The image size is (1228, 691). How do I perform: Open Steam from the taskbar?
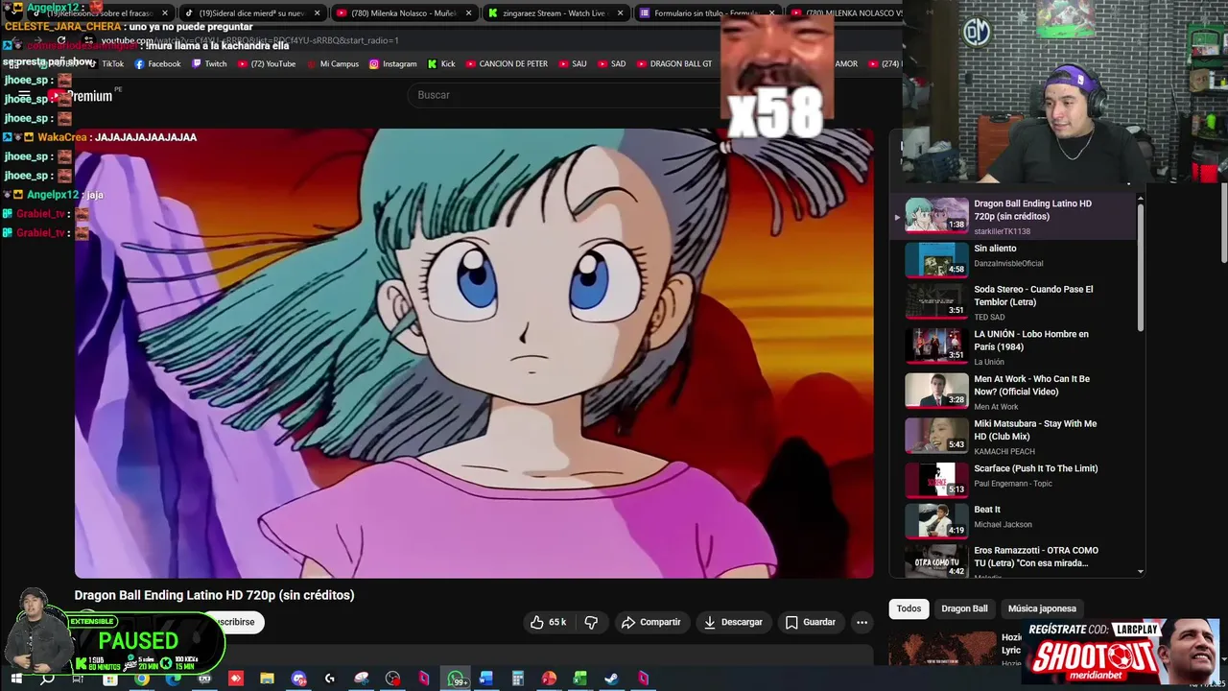coord(611,679)
